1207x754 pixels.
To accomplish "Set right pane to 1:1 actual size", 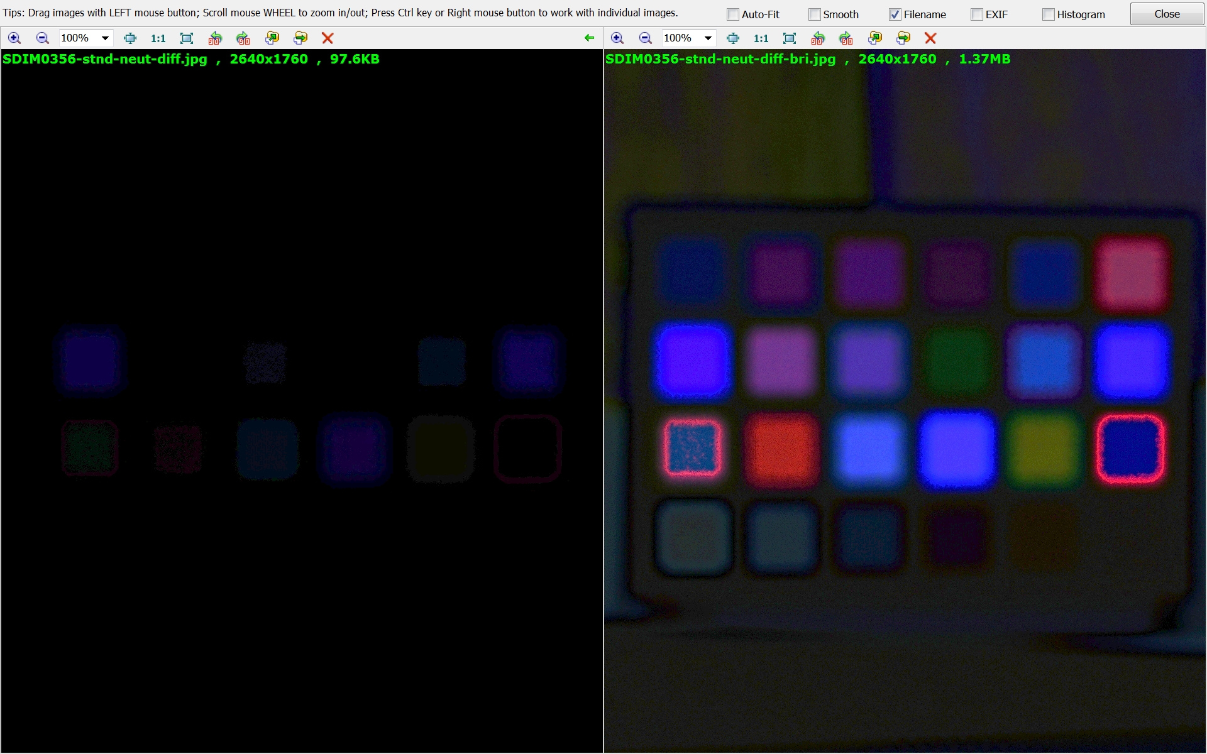I will point(761,38).
